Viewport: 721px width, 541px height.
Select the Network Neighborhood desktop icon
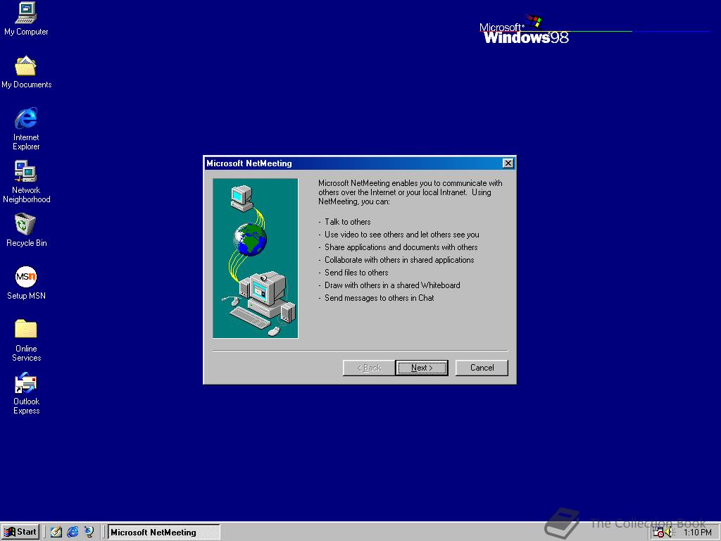tap(26, 182)
